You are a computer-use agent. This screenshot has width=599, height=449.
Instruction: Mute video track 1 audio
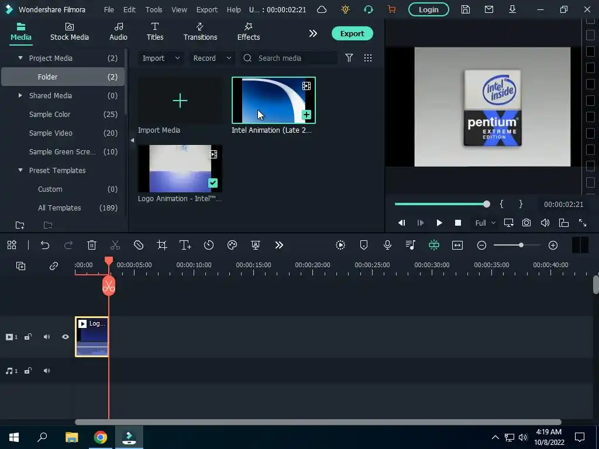[x=47, y=337]
